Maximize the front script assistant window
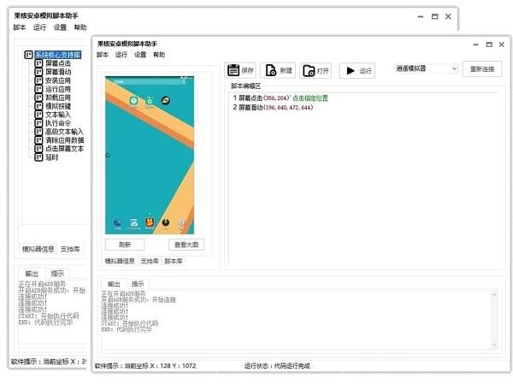513x385 pixels. [x=489, y=44]
